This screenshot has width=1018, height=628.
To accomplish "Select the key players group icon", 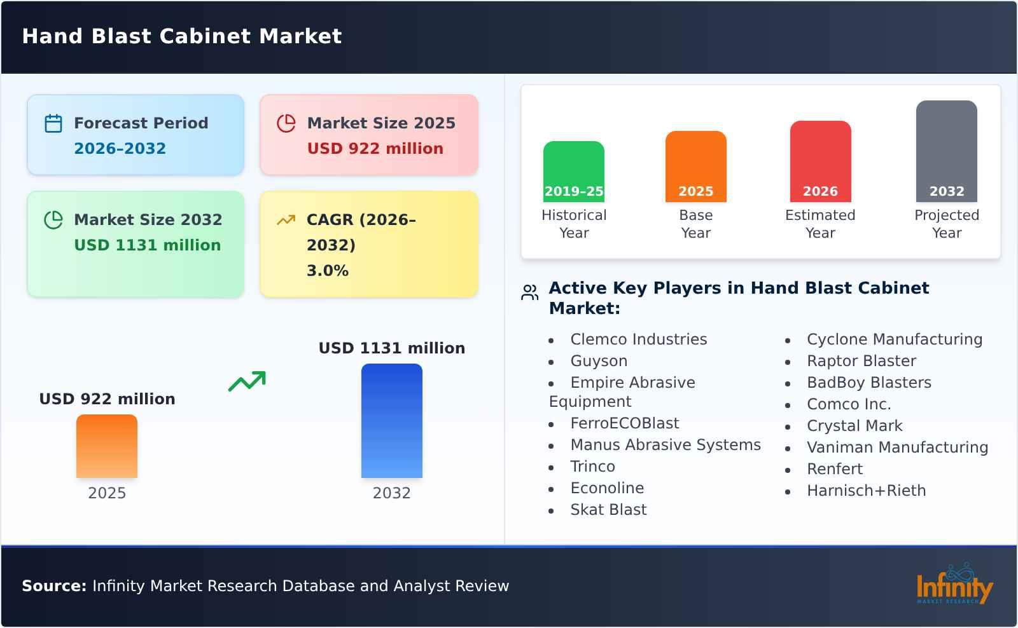I will (x=529, y=293).
